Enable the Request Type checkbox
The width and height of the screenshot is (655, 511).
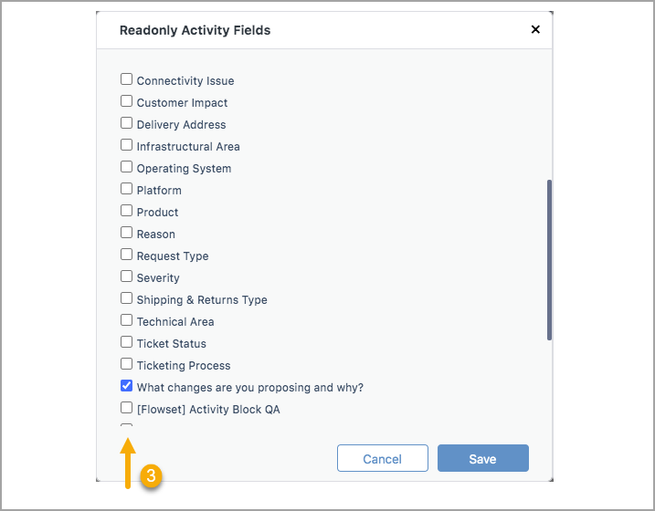(126, 255)
